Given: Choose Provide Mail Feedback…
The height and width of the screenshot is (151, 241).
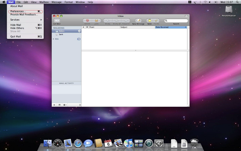Looking at the screenshot, I should (25, 15).
